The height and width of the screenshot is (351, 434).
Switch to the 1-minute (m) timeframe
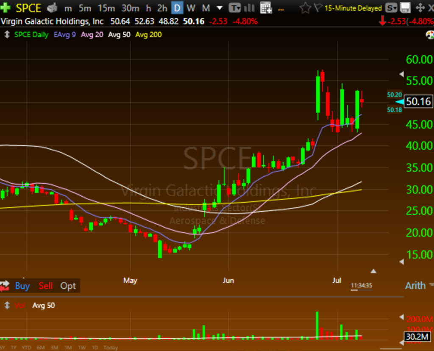pyautogui.click(x=68, y=8)
